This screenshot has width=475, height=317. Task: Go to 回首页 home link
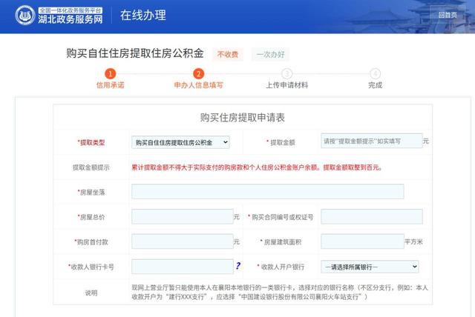(x=448, y=15)
